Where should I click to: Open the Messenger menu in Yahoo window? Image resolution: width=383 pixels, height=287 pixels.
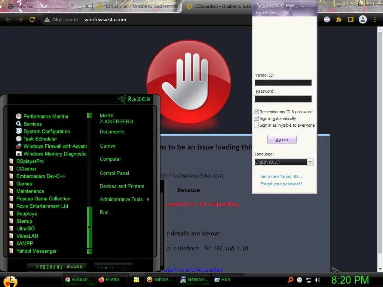pos(265,12)
